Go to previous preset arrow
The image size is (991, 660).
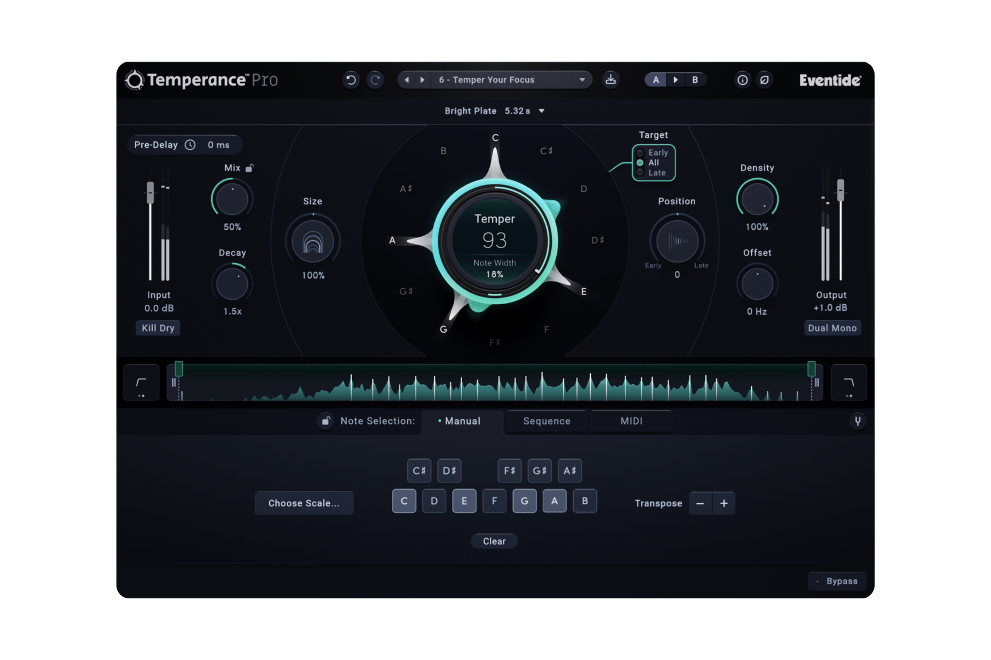click(406, 80)
